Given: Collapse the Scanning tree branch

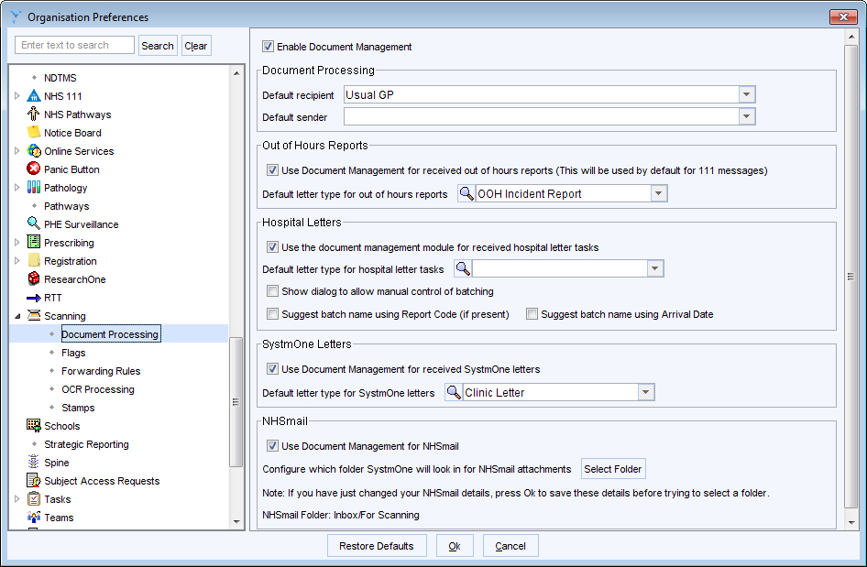Looking at the screenshot, I should 16,316.
